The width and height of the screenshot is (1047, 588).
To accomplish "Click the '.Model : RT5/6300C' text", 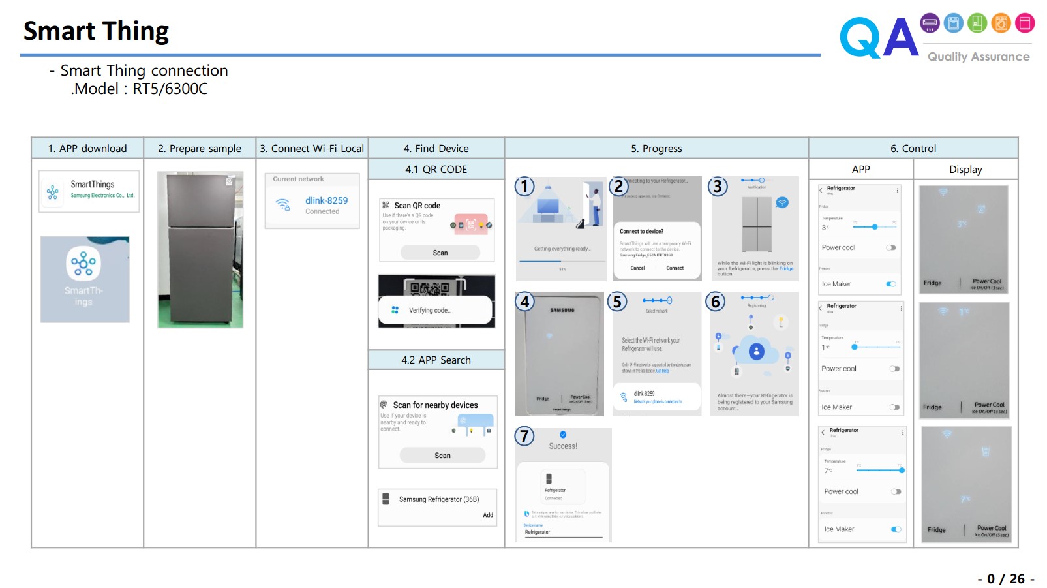I will pos(140,89).
